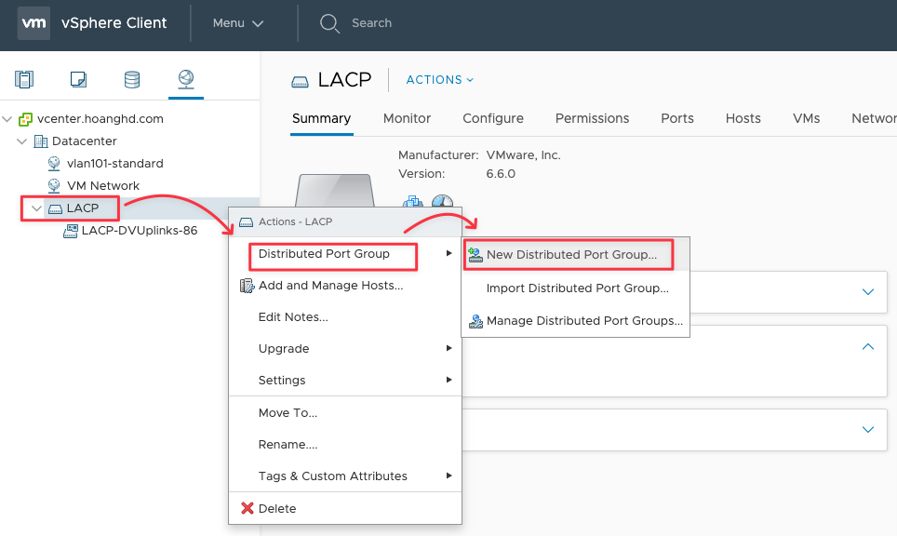Collapse the LACP tree node
This screenshot has height=536, width=897.
click(x=36, y=208)
